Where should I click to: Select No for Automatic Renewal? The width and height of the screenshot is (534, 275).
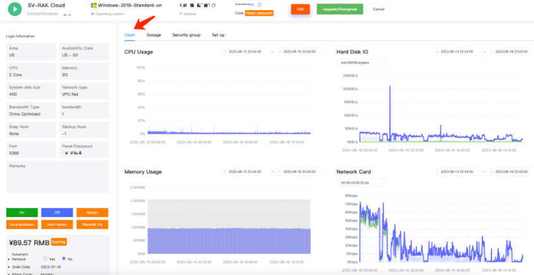tap(62, 258)
